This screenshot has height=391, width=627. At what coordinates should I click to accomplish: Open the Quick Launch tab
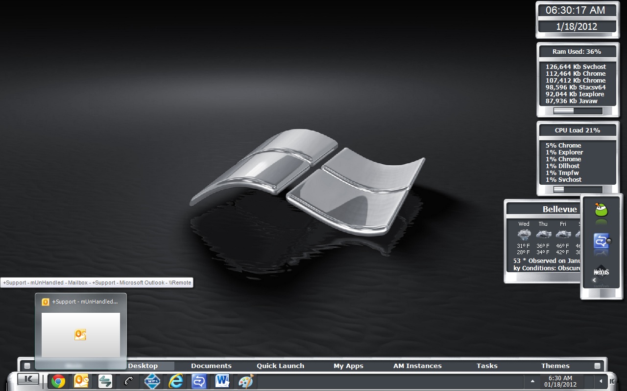tap(280, 366)
